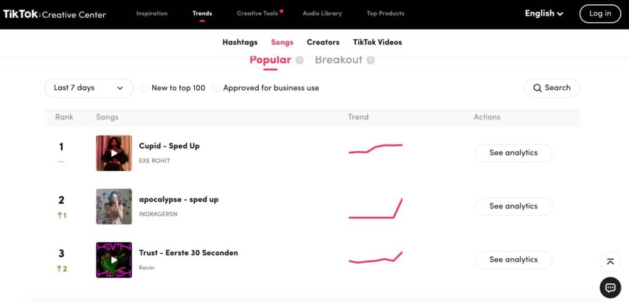Switch to the TikTok Videos tab
The image size is (629, 303).
[378, 42]
